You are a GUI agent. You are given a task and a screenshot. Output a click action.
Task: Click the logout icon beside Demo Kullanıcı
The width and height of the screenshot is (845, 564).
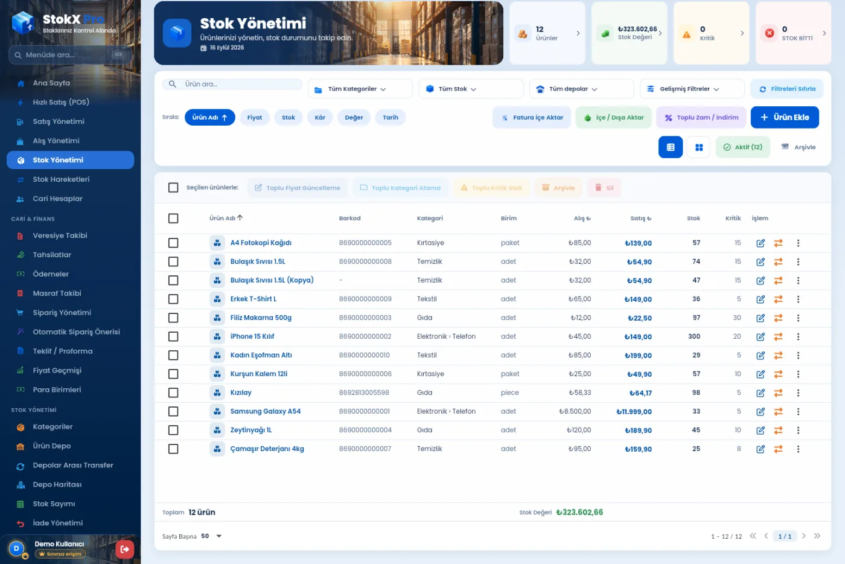[124, 549]
